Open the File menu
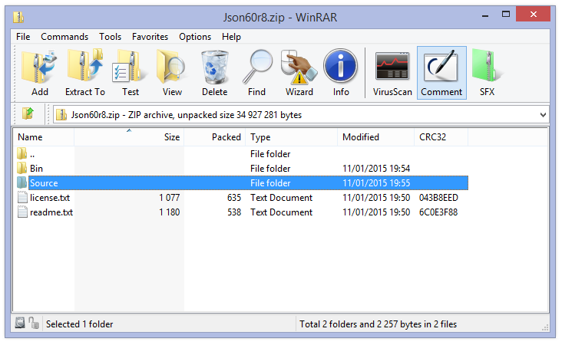The height and width of the screenshot is (345, 562). [23, 37]
